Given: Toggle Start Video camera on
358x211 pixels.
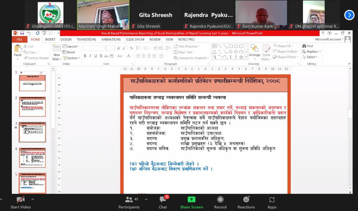Looking at the screenshot, I should click(x=20, y=200).
